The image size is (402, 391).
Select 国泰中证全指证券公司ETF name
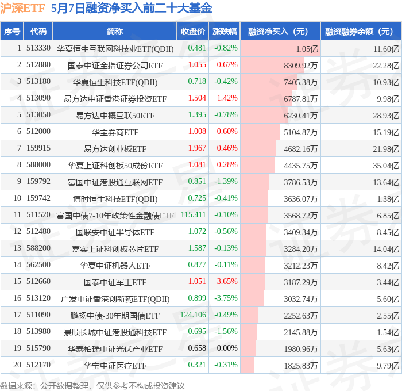click(115, 66)
